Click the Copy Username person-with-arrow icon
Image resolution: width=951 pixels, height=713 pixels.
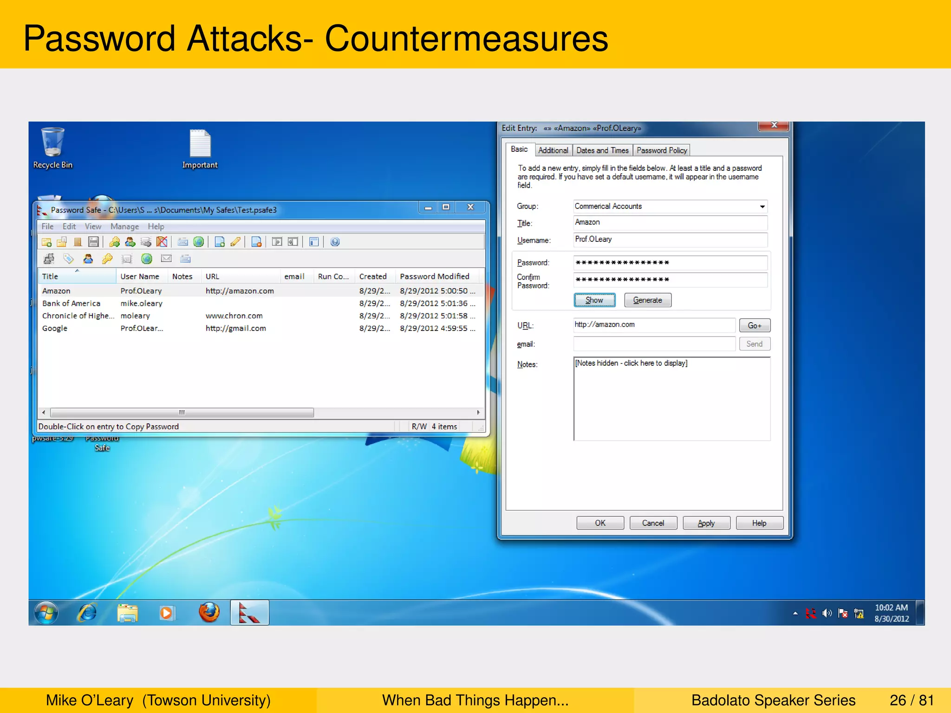[x=130, y=242]
